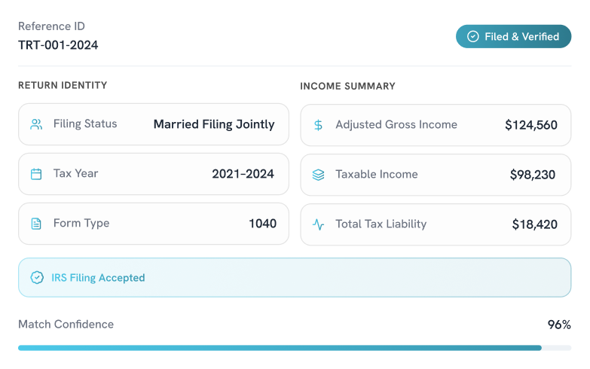The image size is (590, 369).
Task: Click the document icon beside Form Type
Action: click(36, 224)
